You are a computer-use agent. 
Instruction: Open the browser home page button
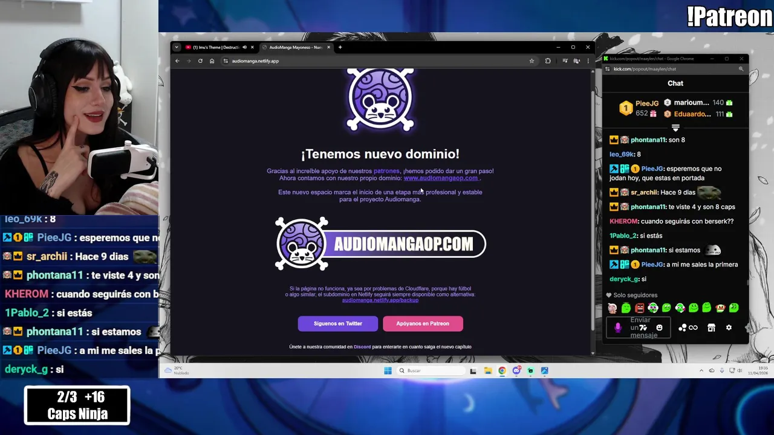point(212,61)
